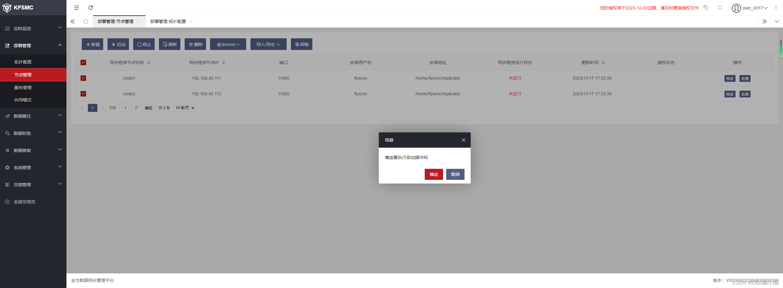Image resolution: width=783 pixels, height=288 pixels.
Task: Close the 部署管理-节点管理 tab
Action: pyautogui.click(x=138, y=22)
